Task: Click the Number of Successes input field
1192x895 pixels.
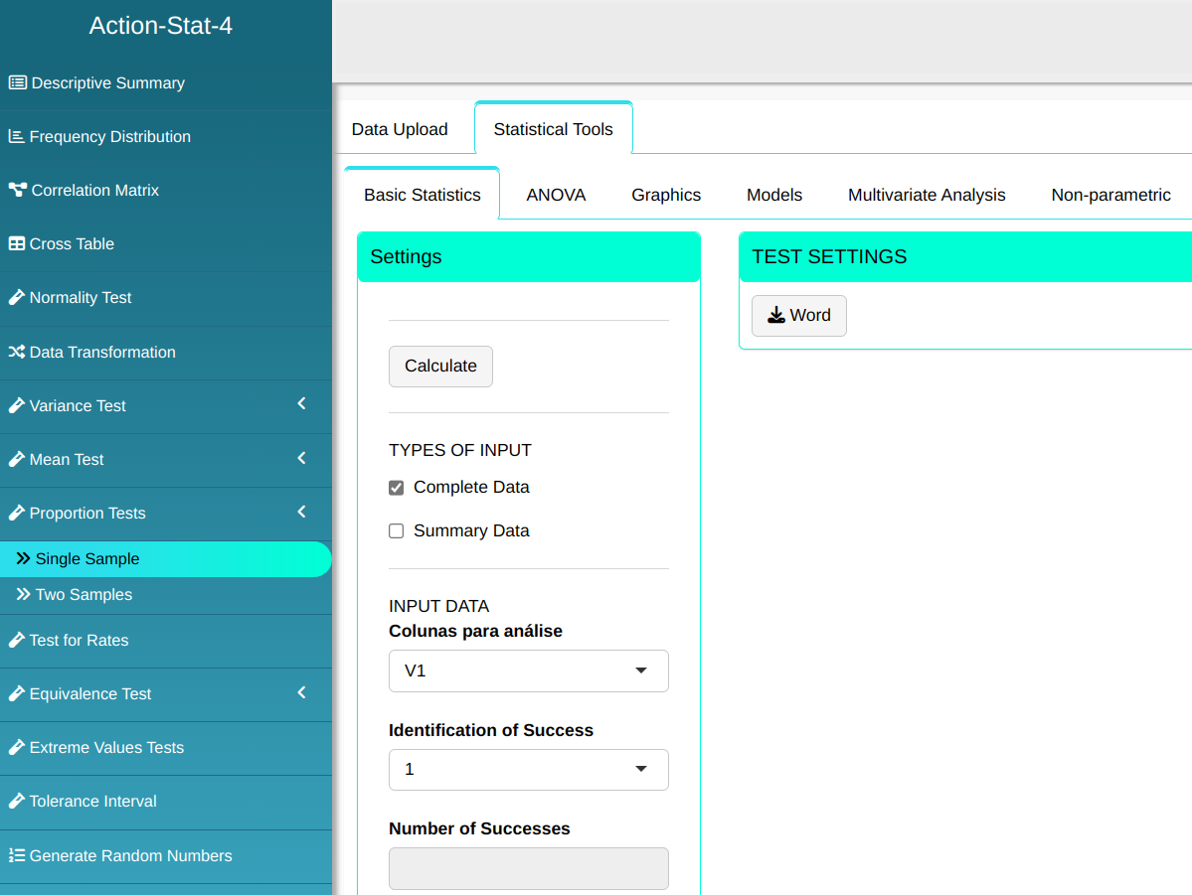Action: pos(528,868)
